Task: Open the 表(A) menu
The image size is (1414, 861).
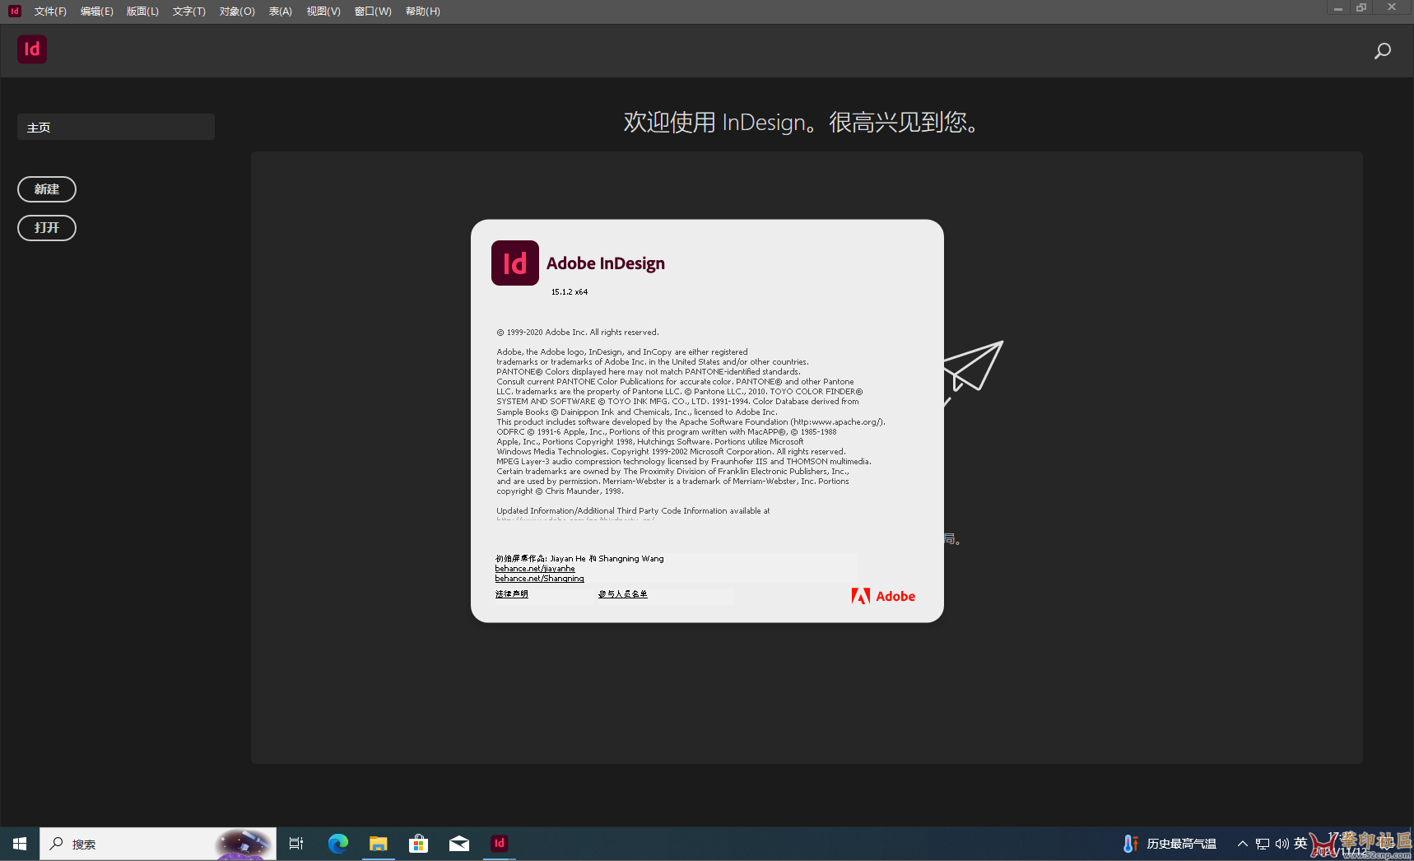Action: 281,12
